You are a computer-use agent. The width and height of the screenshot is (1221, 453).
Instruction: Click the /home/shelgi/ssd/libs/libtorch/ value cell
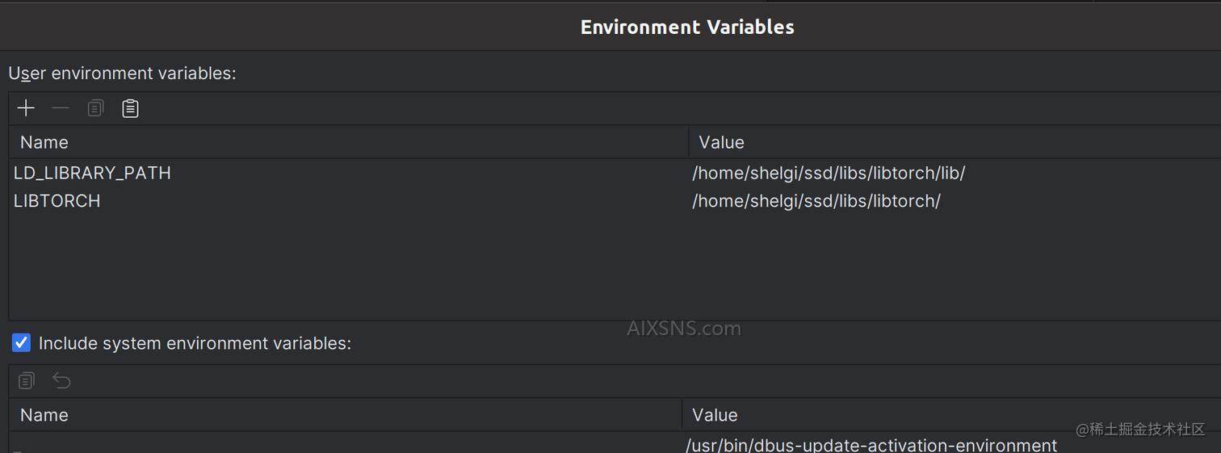click(816, 201)
